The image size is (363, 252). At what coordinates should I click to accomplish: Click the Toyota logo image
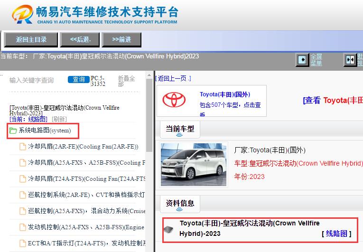pos(174,100)
